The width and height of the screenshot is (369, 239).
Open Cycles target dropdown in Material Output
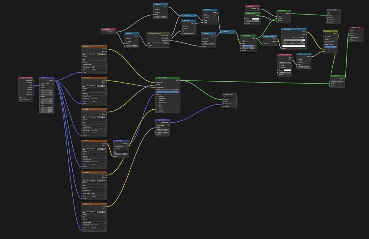point(333,13)
